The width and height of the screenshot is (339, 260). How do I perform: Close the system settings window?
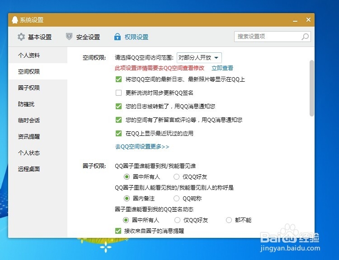click(x=309, y=20)
